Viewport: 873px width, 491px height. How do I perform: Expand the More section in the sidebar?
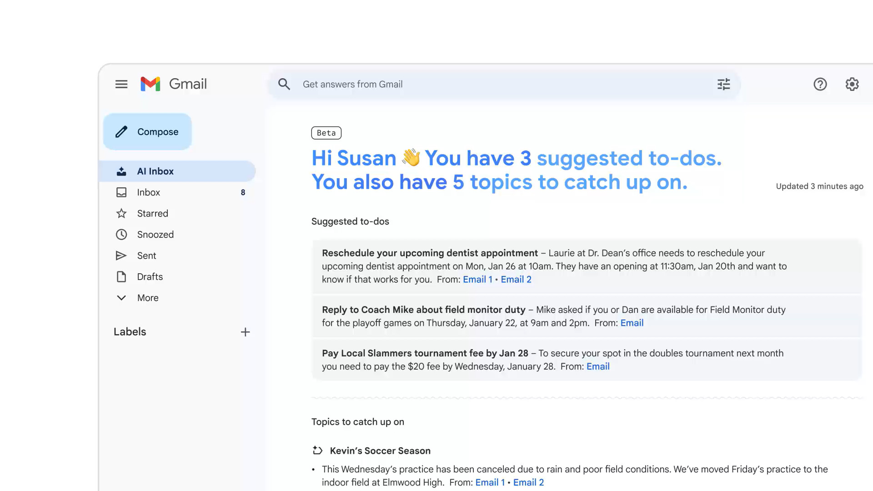[121, 298]
